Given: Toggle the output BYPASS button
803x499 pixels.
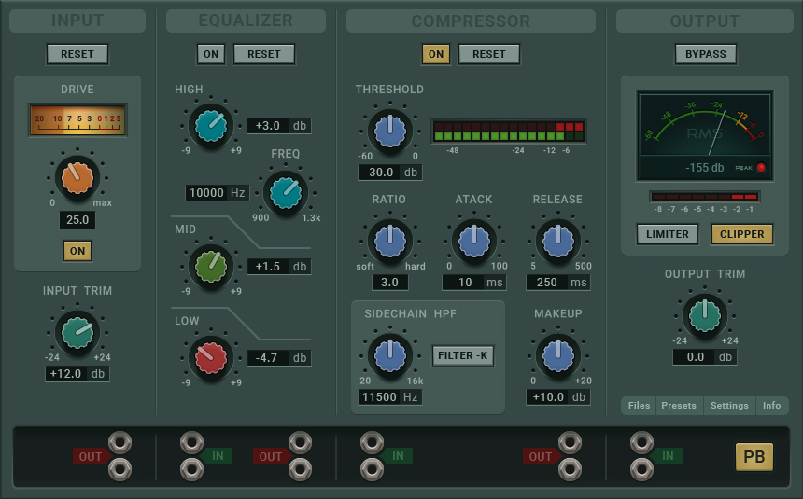Looking at the screenshot, I should pyautogui.click(x=705, y=54).
